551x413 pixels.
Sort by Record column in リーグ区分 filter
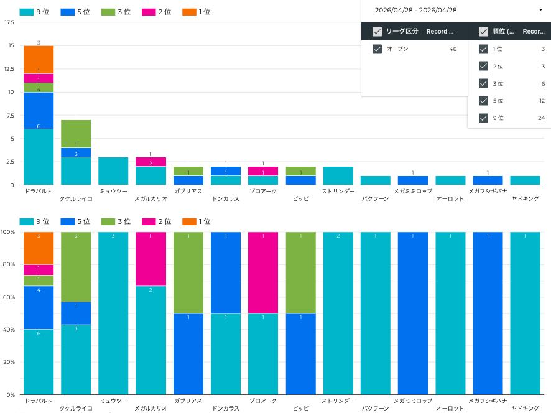(440, 32)
